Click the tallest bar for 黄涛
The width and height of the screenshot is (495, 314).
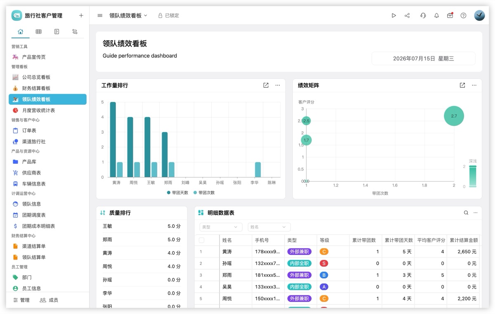point(113,139)
